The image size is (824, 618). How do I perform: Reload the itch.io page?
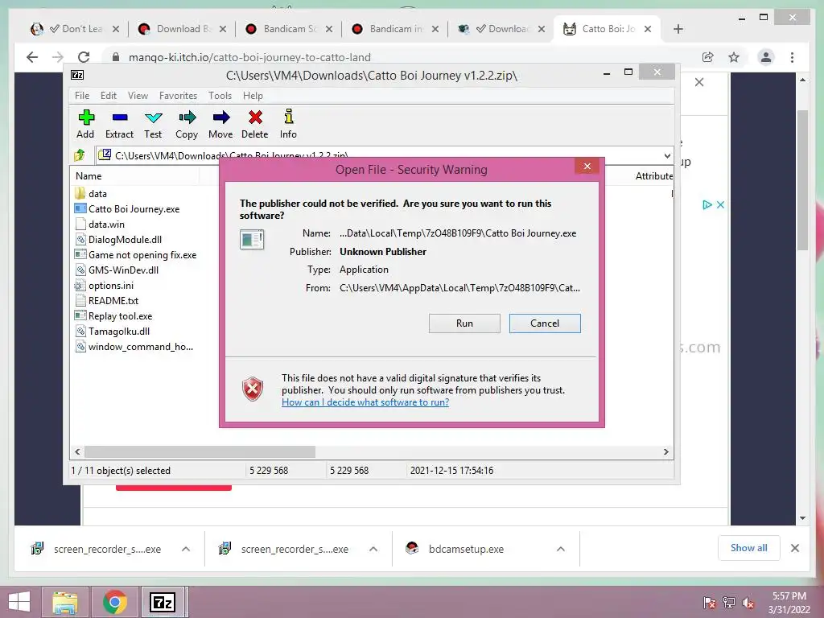click(x=84, y=57)
